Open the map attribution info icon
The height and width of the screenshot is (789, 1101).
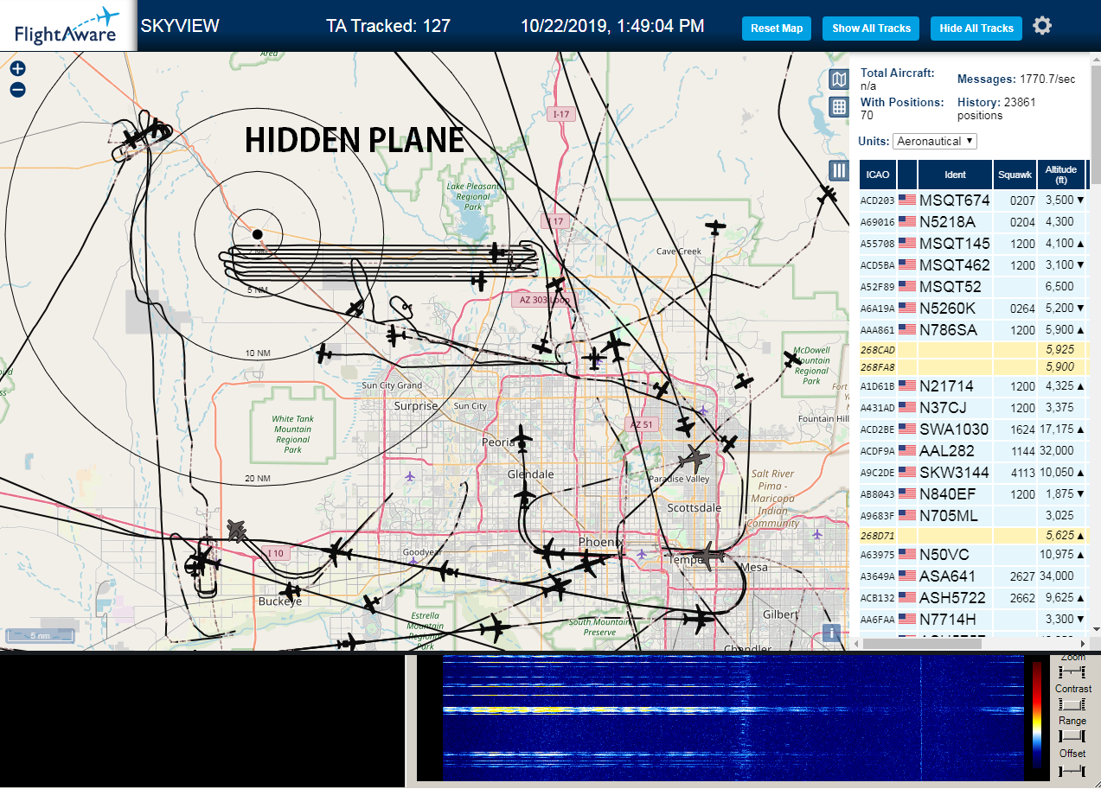pos(831,633)
